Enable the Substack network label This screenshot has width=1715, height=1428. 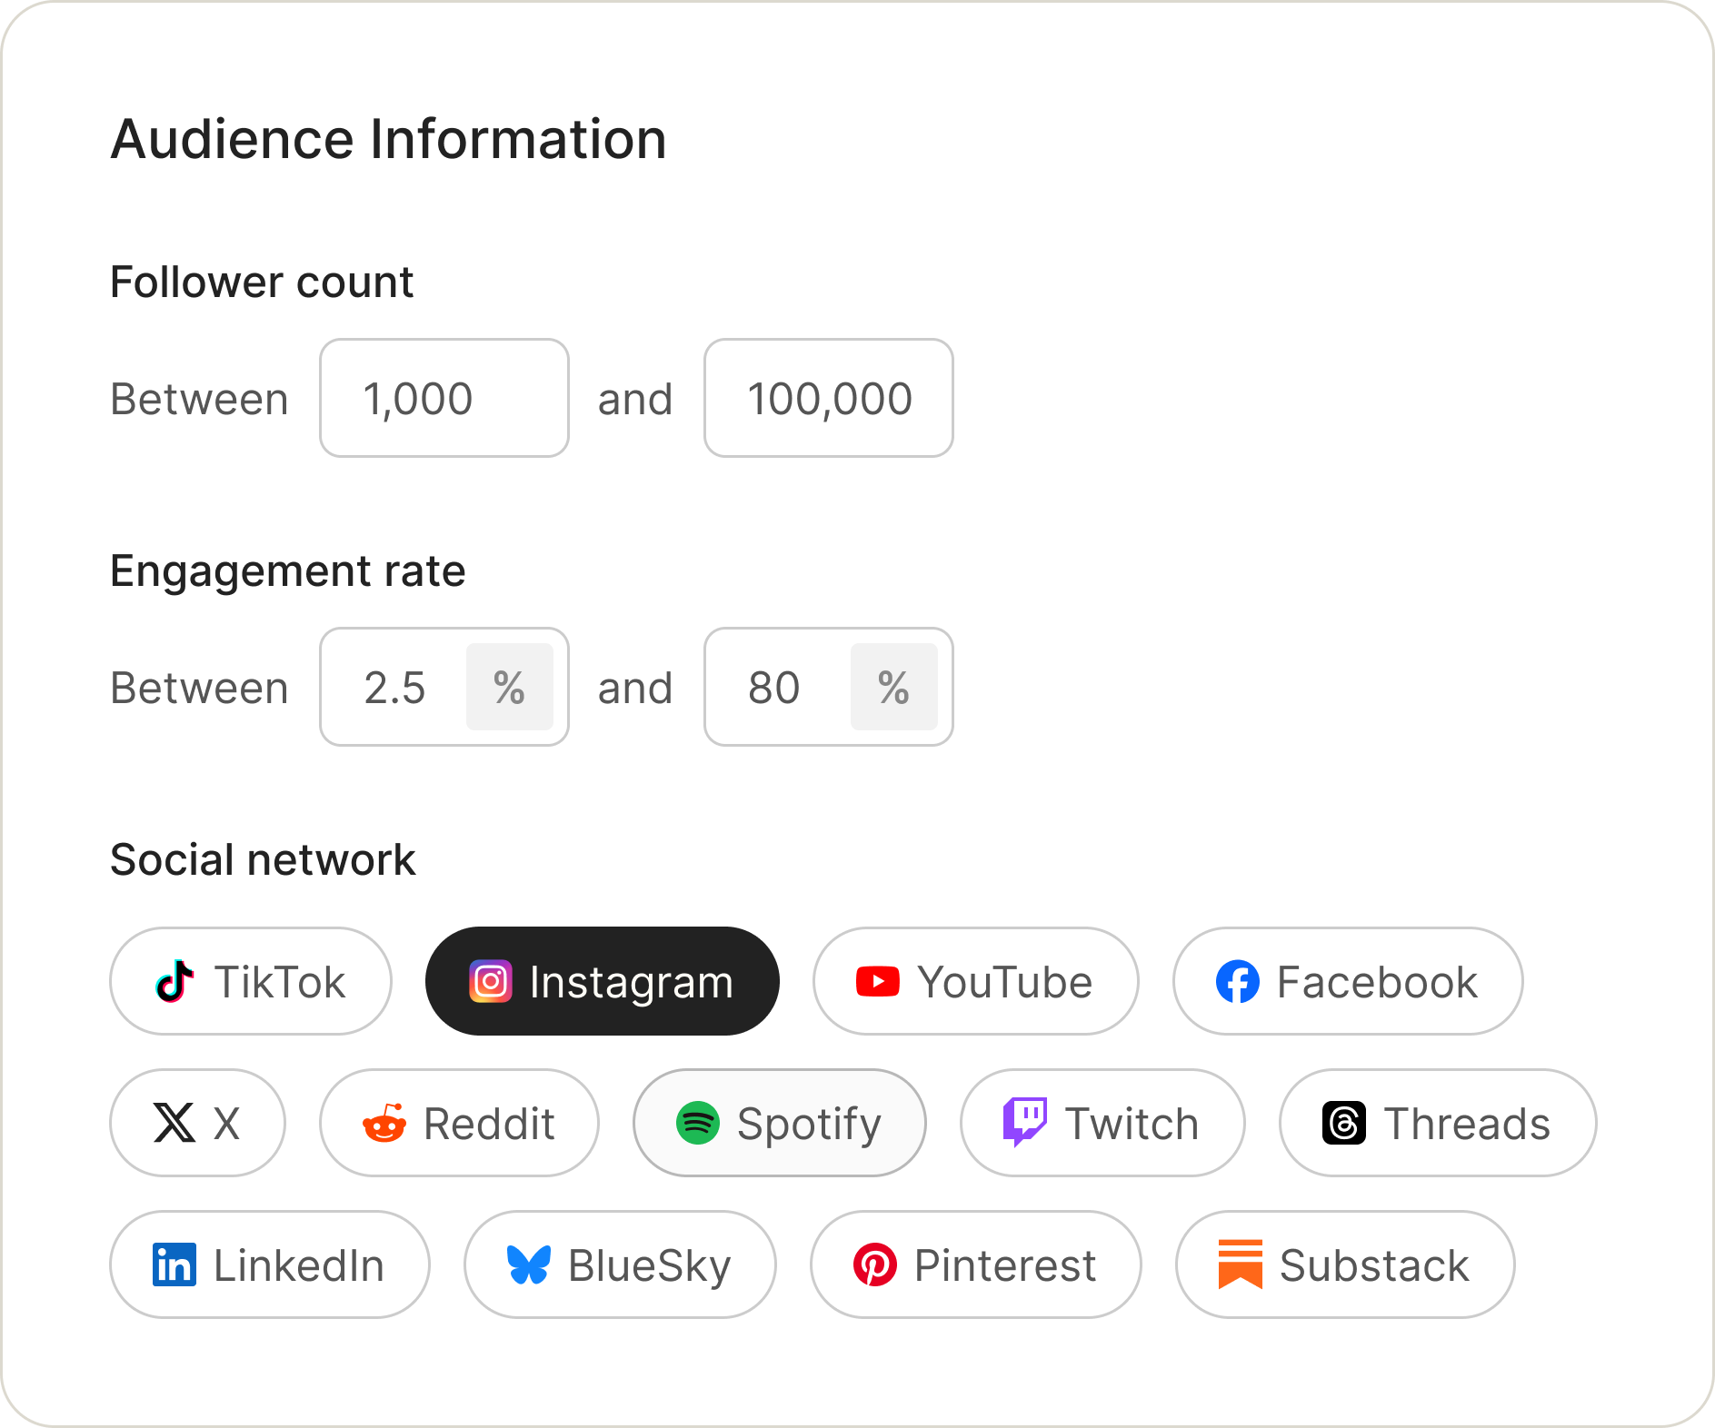[1374, 1265]
